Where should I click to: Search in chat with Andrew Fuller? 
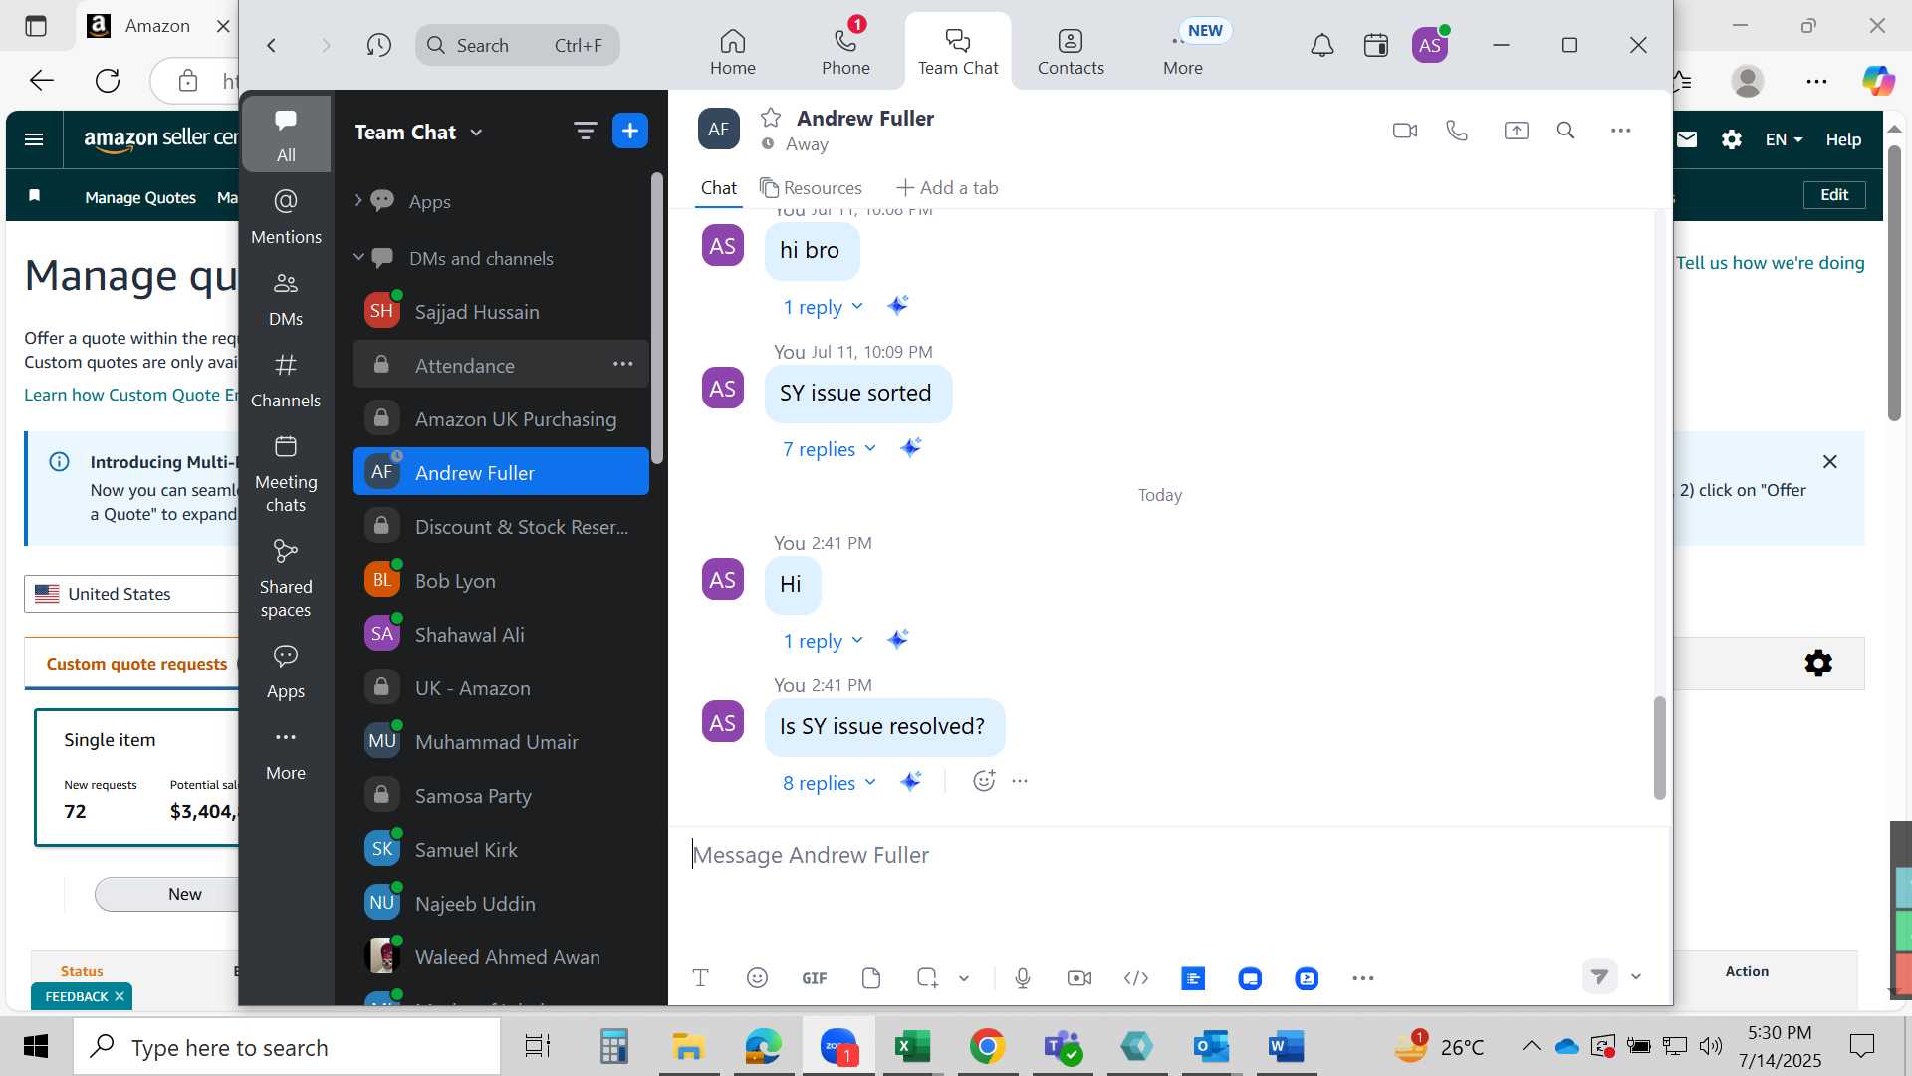[x=1565, y=131]
